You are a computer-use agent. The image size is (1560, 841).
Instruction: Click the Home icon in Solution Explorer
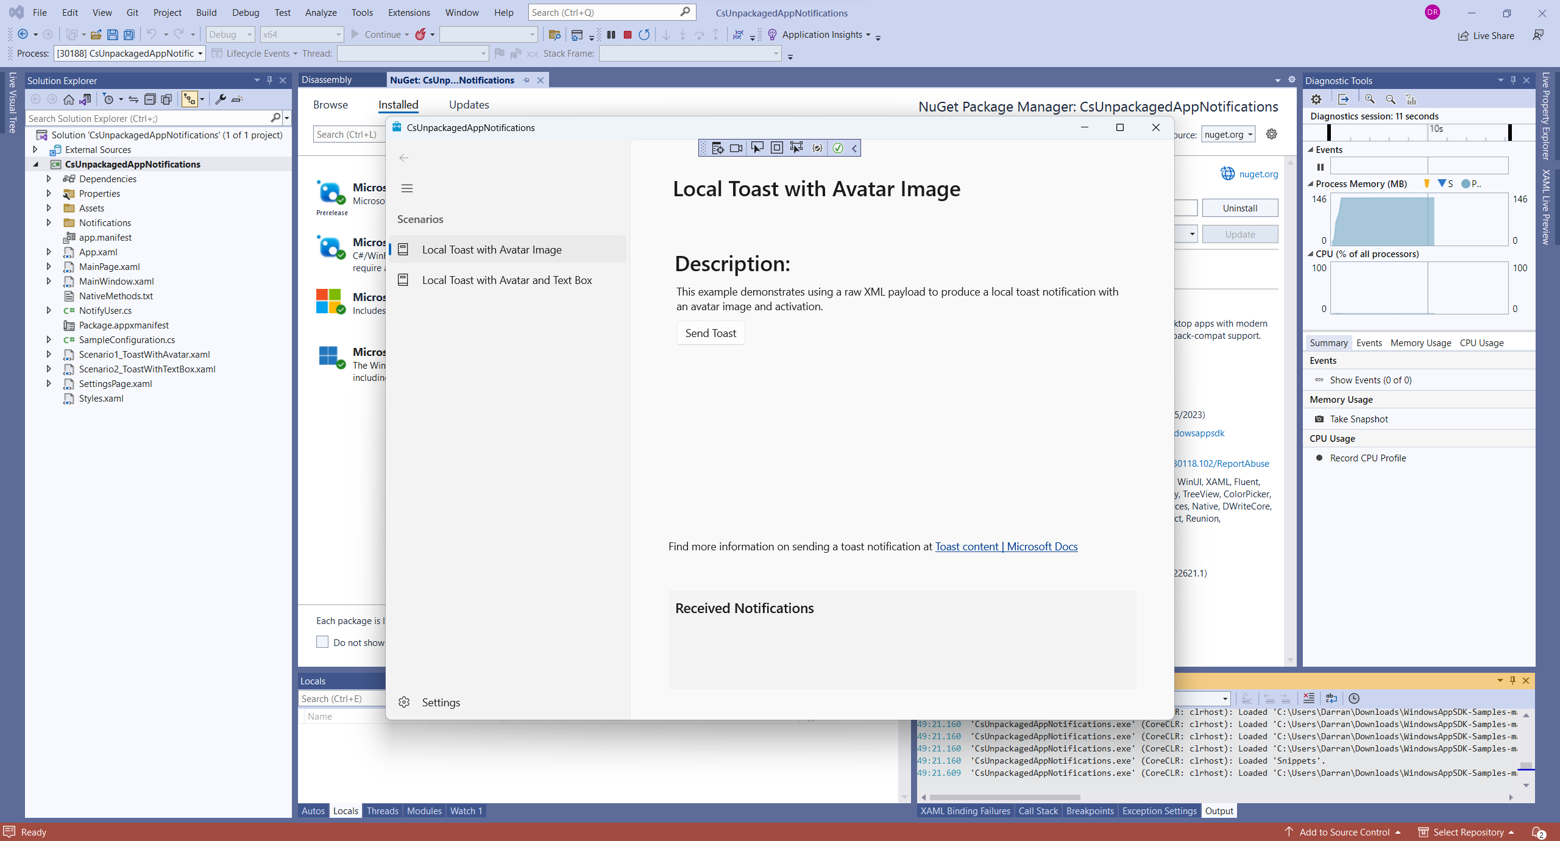tap(68, 99)
